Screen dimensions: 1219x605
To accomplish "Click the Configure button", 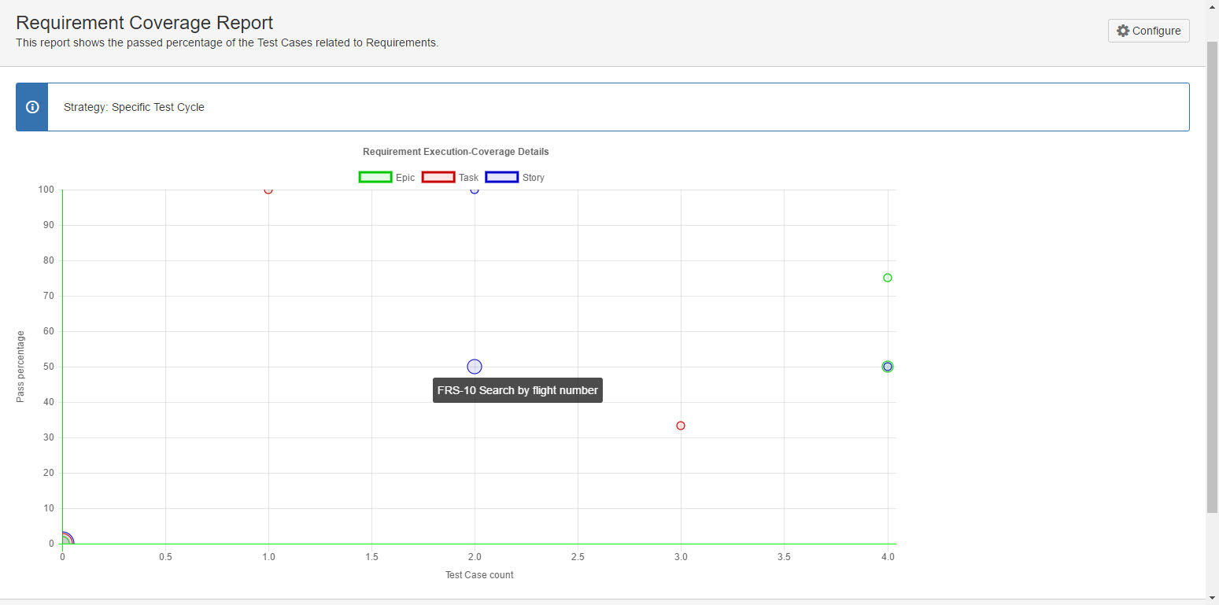I will 1148,31.
